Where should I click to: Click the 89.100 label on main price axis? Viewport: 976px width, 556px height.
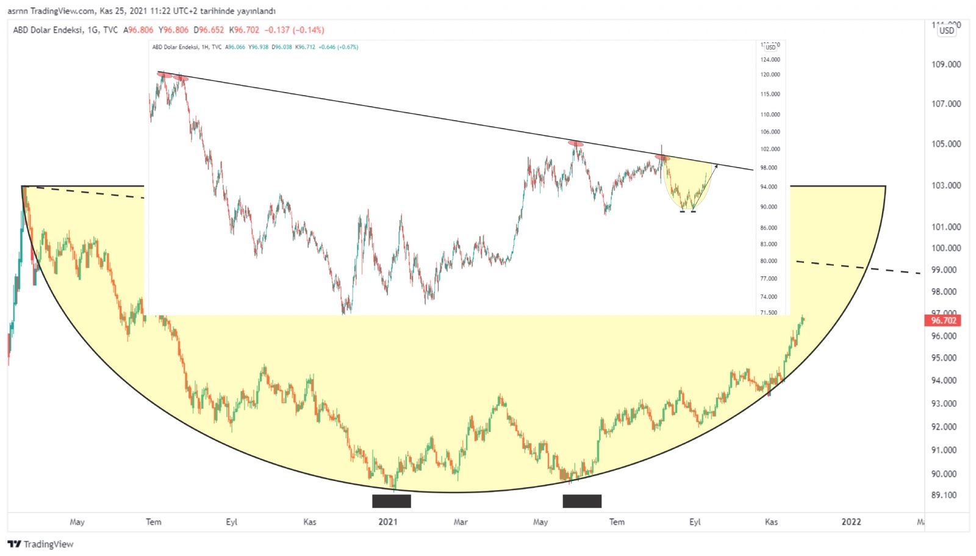pyautogui.click(x=944, y=495)
